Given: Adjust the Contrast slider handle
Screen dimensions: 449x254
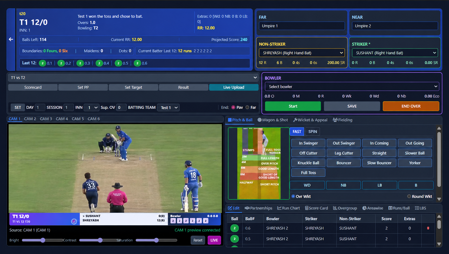Looking at the screenshot, I should tap(100, 240).
